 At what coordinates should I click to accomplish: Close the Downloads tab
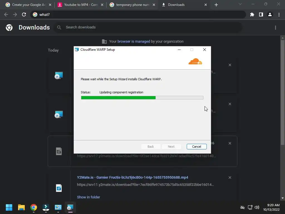(x=206, y=5)
